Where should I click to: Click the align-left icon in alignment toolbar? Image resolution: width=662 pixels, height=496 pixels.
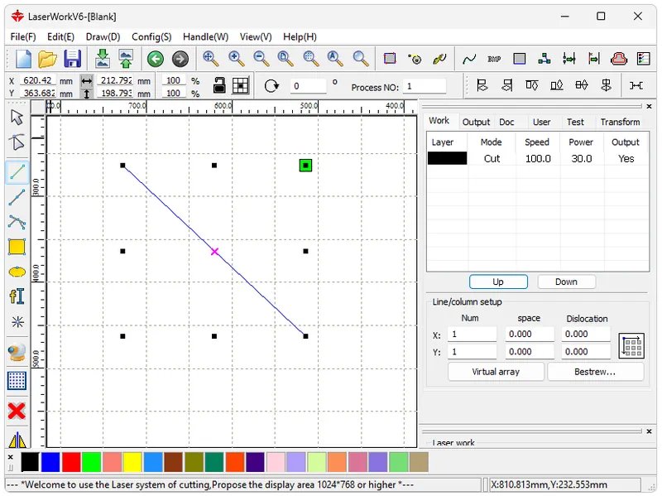click(482, 85)
